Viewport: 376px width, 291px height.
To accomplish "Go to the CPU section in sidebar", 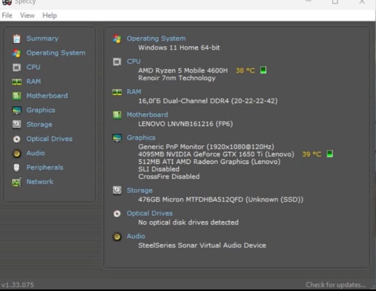I will (x=33, y=67).
